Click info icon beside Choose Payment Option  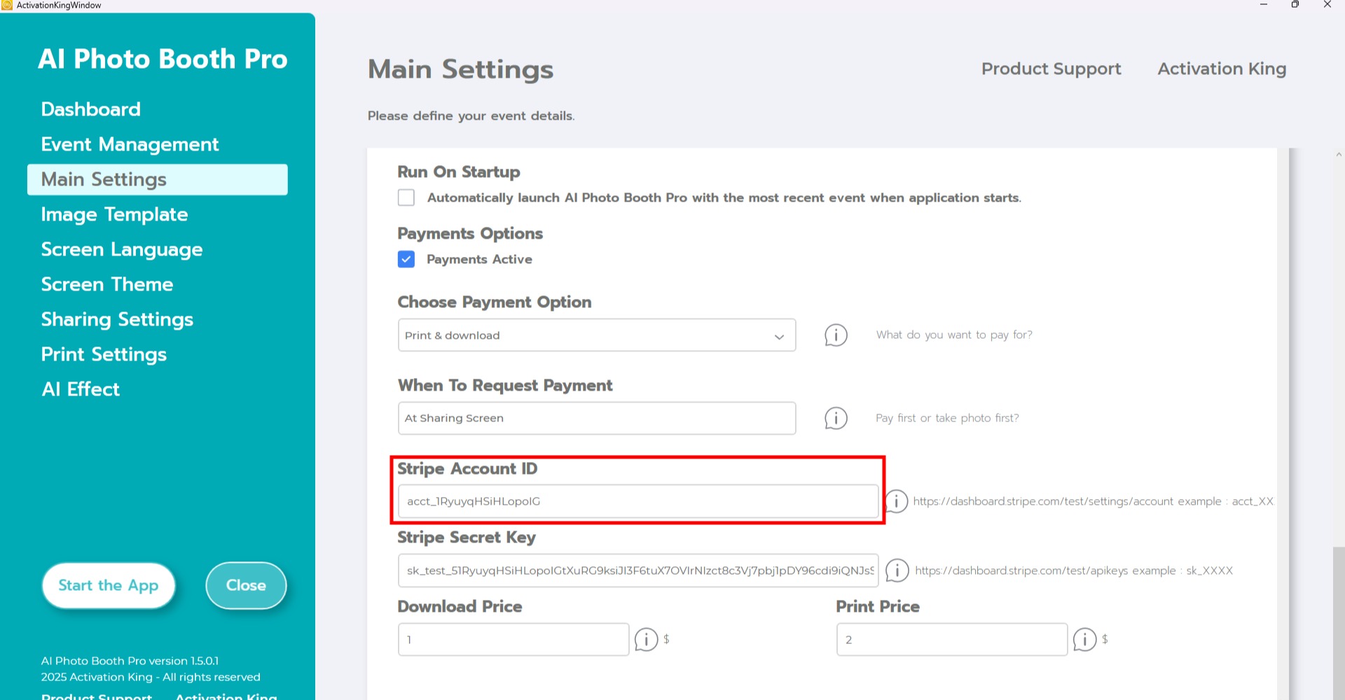(836, 335)
